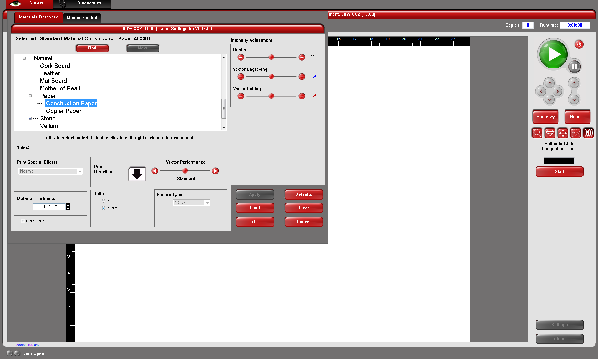The width and height of the screenshot is (598, 359).
Task: Click the Defaults button
Action: 304,195
